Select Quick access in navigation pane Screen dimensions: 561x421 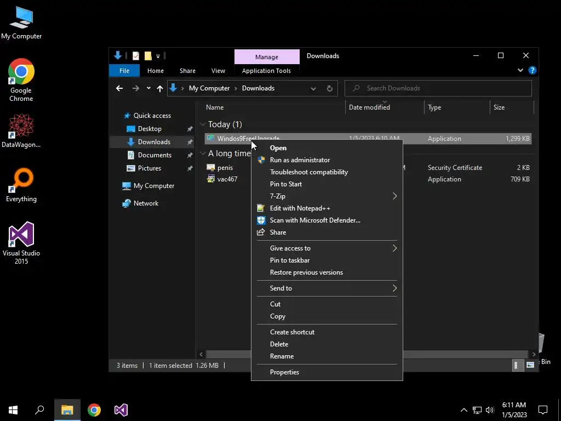click(152, 116)
